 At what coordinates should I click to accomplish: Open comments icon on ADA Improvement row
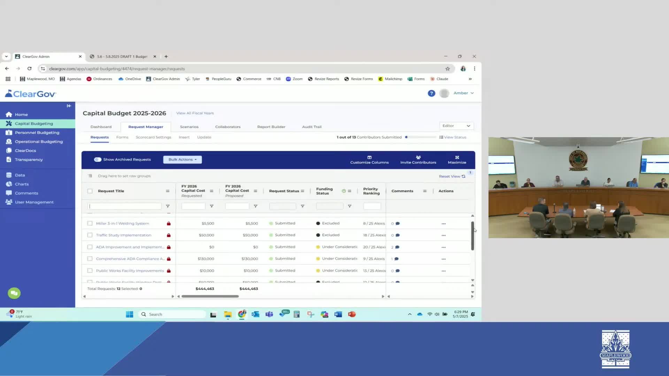(397, 247)
